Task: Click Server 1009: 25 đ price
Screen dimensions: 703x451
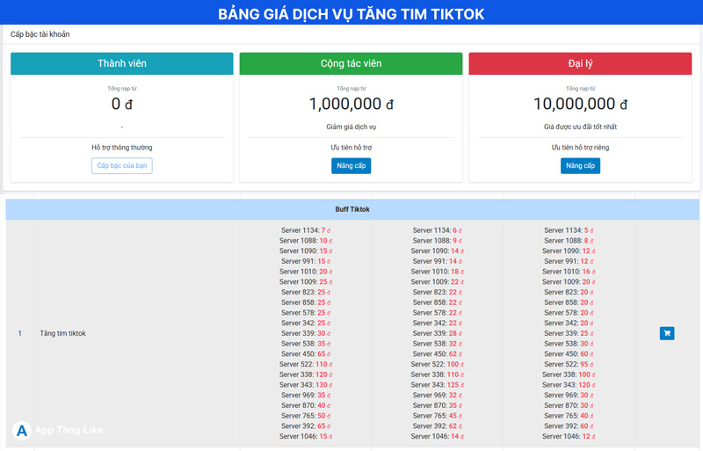Action: [306, 282]
